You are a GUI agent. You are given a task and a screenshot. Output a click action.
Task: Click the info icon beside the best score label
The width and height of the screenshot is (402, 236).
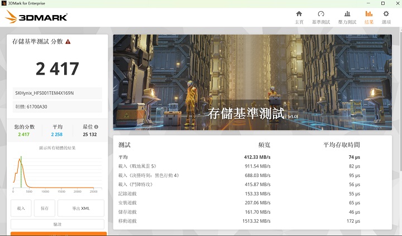click(x=96, y=126)
